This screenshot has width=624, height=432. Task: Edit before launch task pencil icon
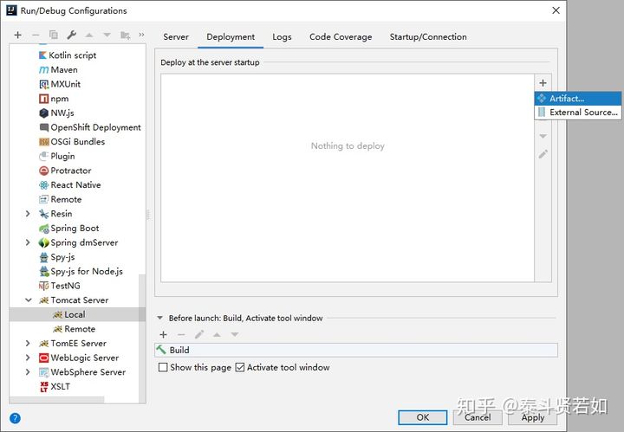(199, 335)
